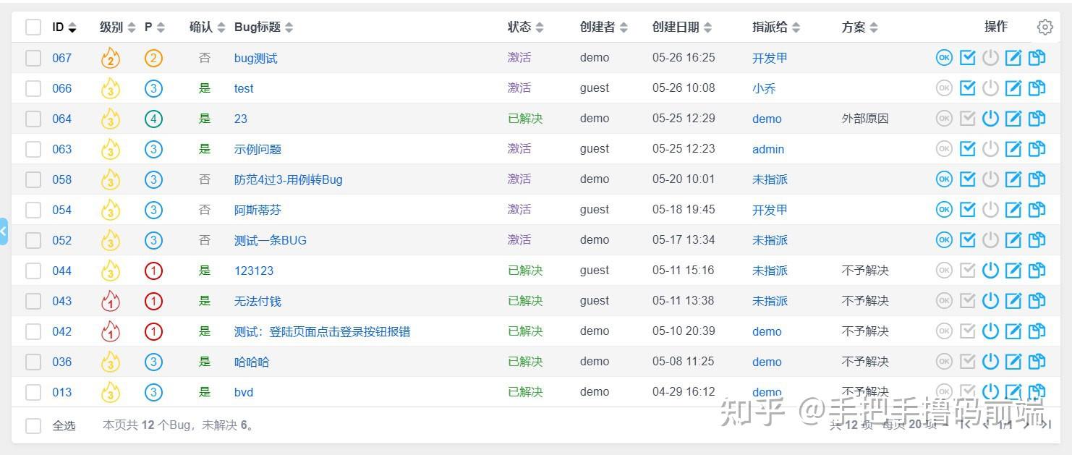Copy bug "无法付钱" using the copy icon
Image resolution: width=1072 pixels, height=455 pixels.
click(1037, 300)
